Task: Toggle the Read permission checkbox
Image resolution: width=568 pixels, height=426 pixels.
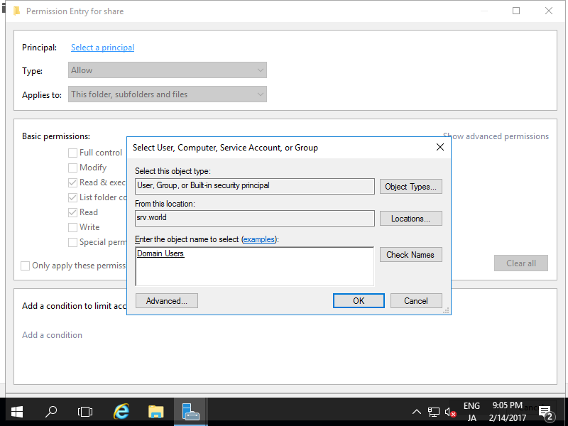Action: click(x=73, y=212)
